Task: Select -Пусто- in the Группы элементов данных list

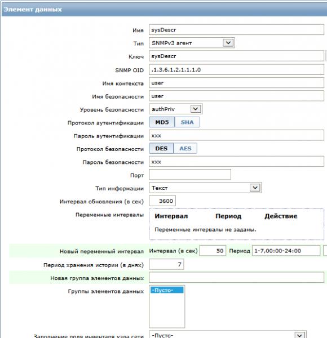Action: click(x=167, y=290)
